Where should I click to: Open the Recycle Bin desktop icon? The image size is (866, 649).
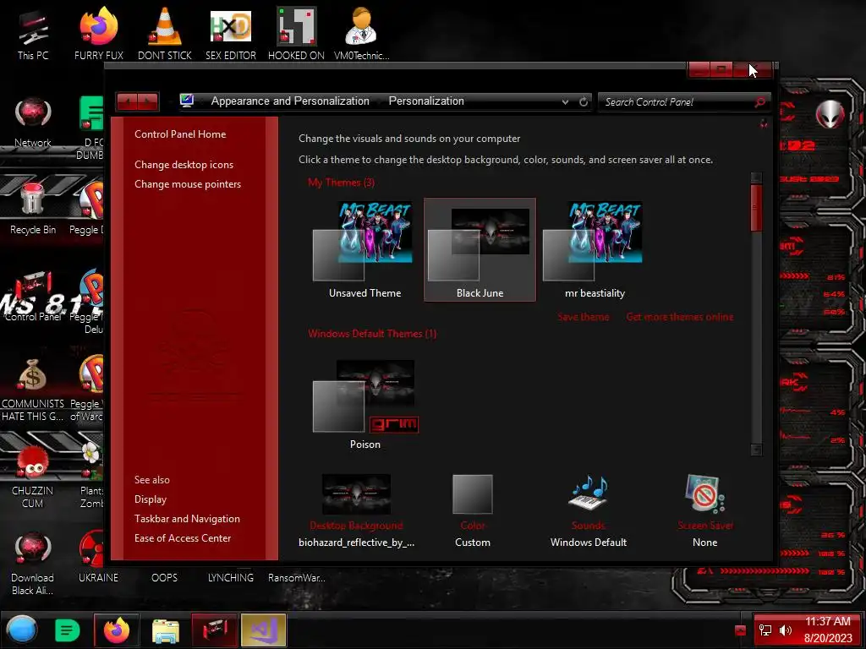click(33, 209)
